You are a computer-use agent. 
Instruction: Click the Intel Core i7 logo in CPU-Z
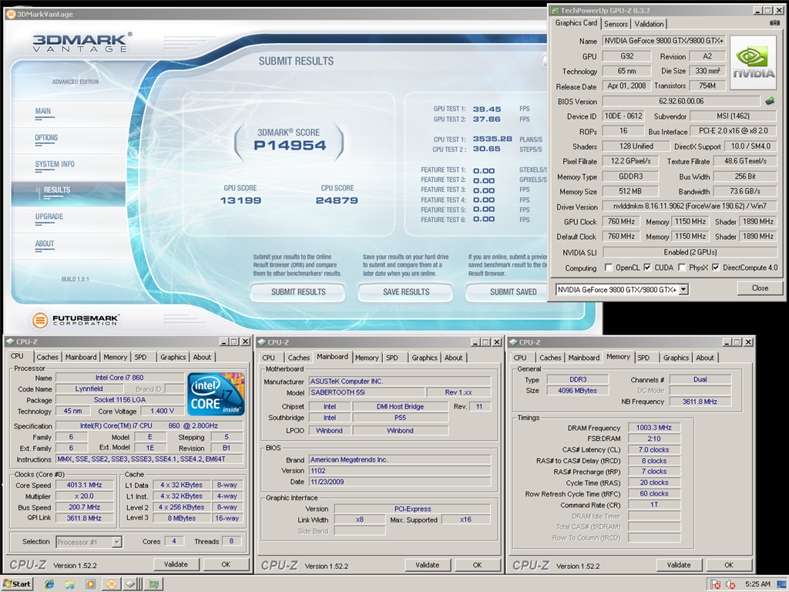[x=216, y=394]
